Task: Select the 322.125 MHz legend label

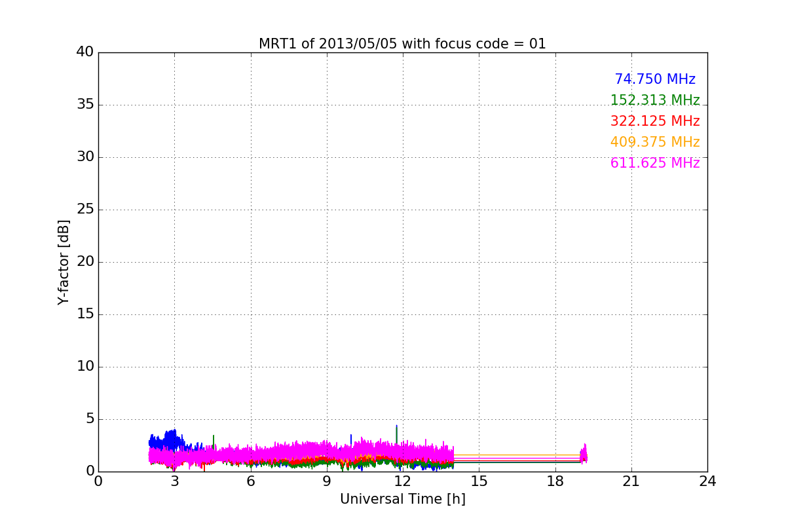Action: 655,121
